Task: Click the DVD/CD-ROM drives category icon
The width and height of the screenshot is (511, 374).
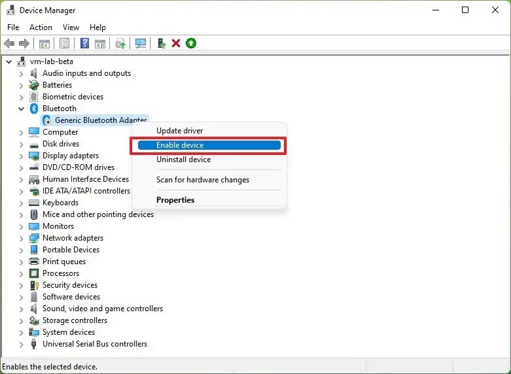Action: point(34,167)
